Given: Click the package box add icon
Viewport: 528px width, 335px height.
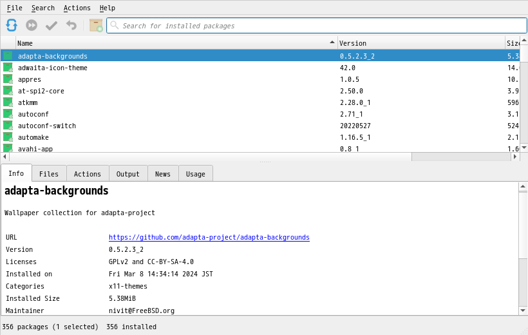Looking at the screenshot, I should point(96,25).
